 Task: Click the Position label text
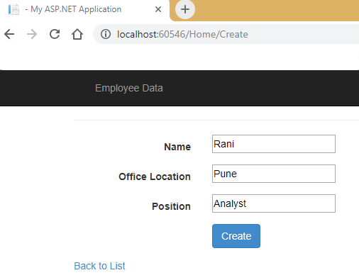[171, 206]
